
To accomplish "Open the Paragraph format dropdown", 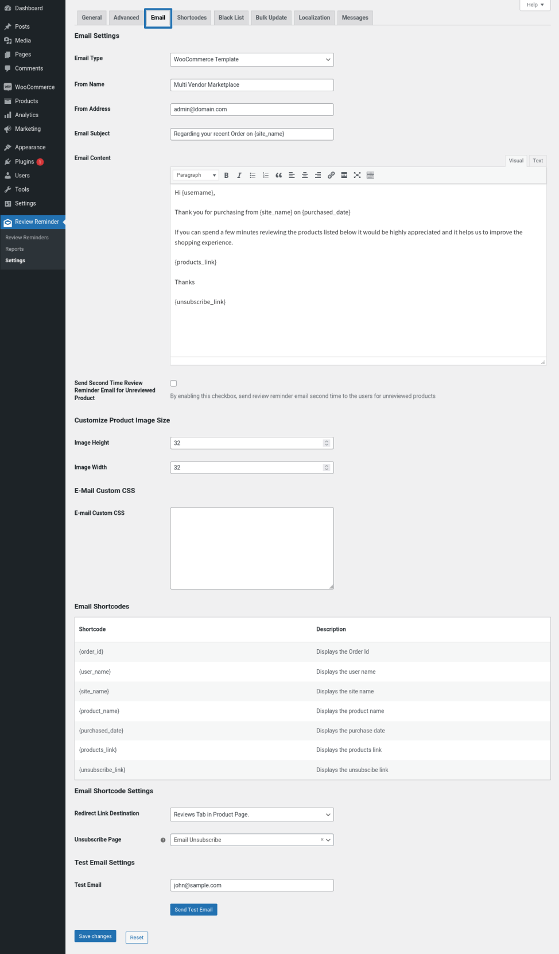I will 196,175.
